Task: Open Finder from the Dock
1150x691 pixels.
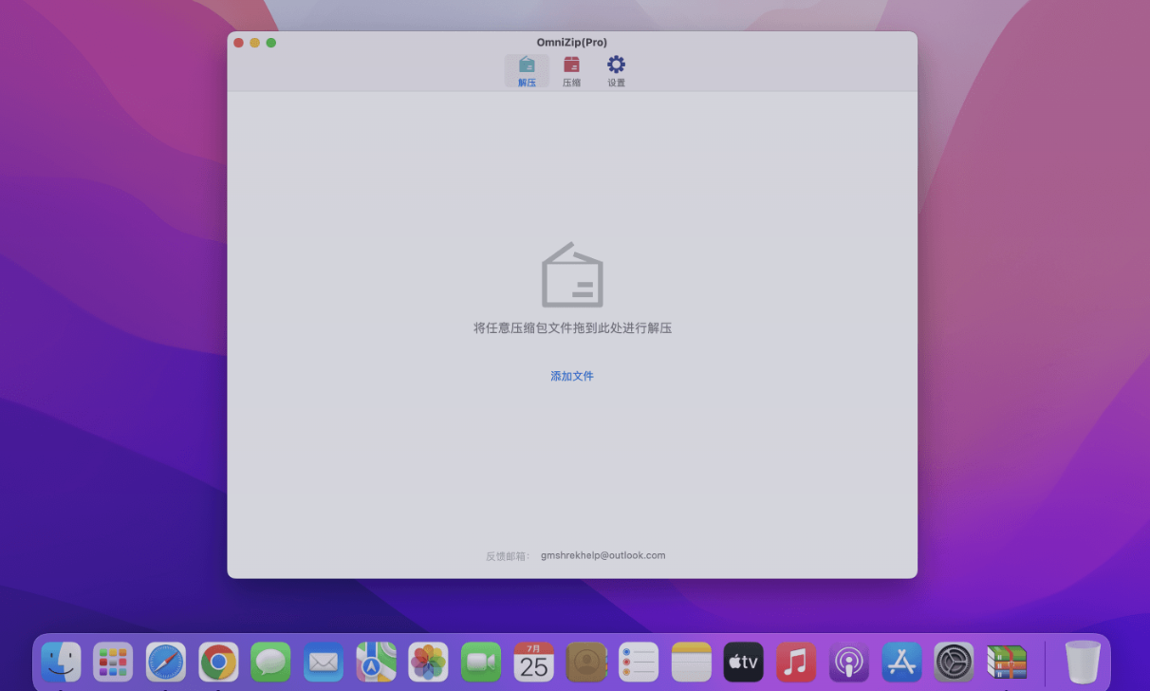Action: [x=61, y=662]
